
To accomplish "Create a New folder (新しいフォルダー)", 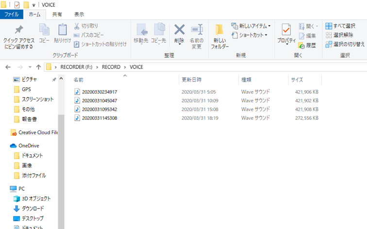I will tap(219, 36).
